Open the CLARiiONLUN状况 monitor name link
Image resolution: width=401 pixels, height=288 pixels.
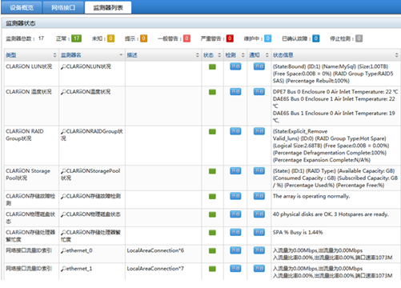89,66
